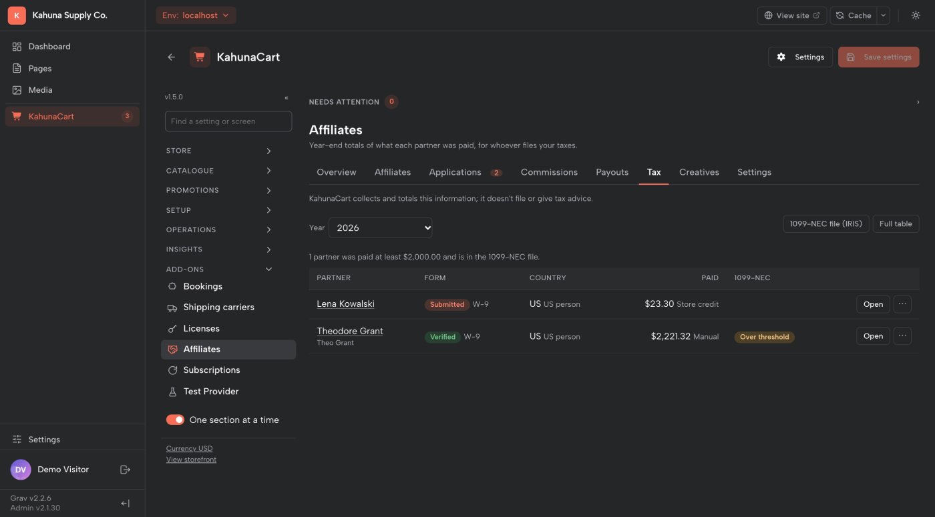Viewport: 935px width, 517px height.
Task: Click the light/dark theme sun icon
Action: pyautogui.click(x=916, y=15)
